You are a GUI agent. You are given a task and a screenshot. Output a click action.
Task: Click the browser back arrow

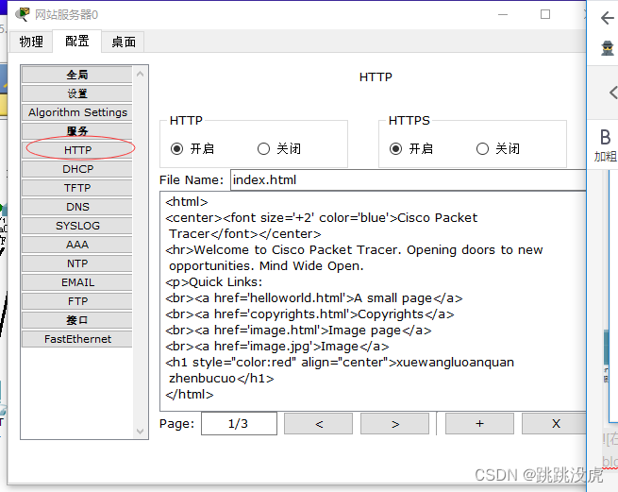(x=608, y=18)
